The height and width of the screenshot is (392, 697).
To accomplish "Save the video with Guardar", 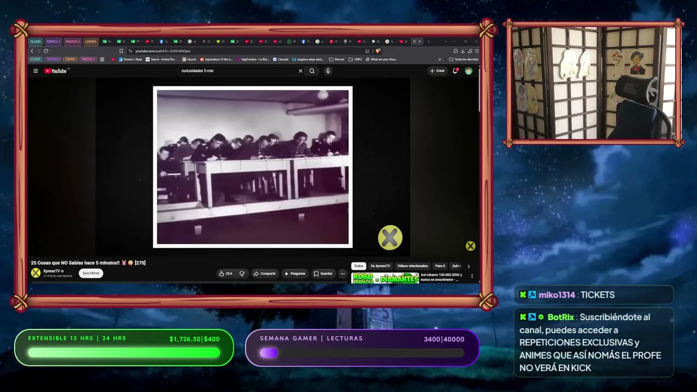I will 323,273.
